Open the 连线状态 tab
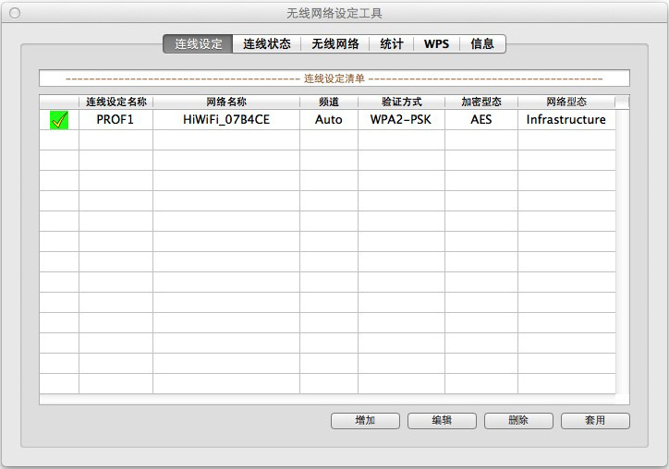The width and height of the screenshot is (669, 469). [x=267, y=44]
